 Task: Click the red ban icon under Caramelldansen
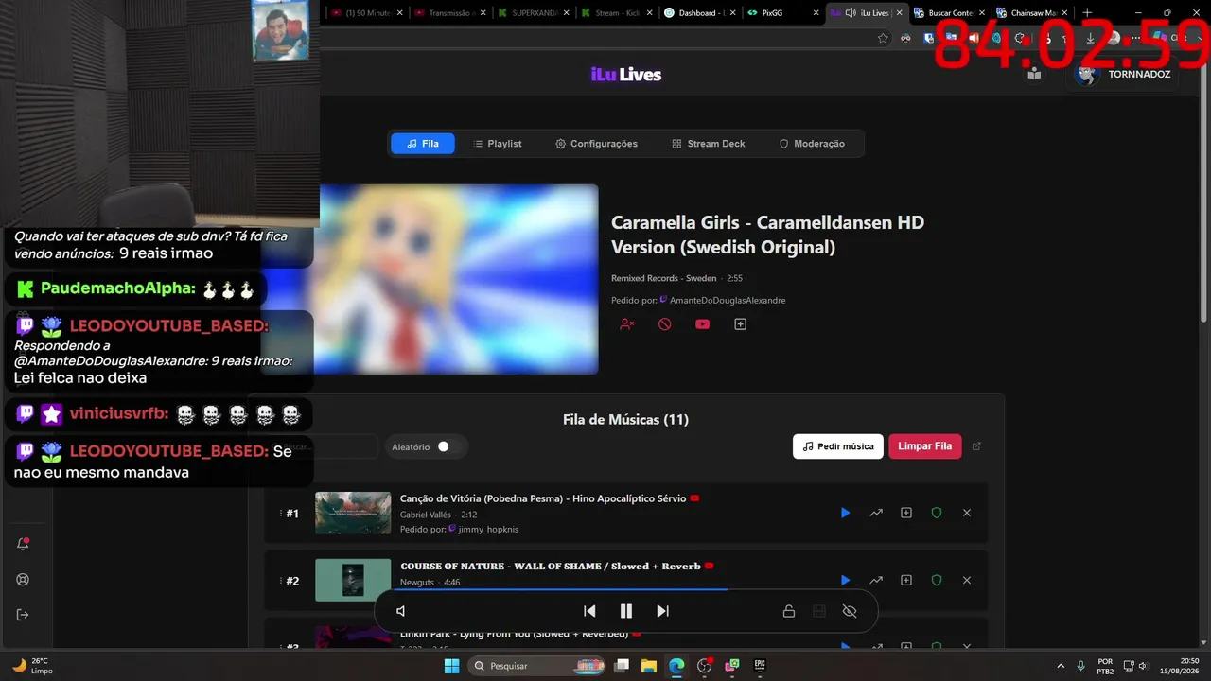click(x=664, y=324)
